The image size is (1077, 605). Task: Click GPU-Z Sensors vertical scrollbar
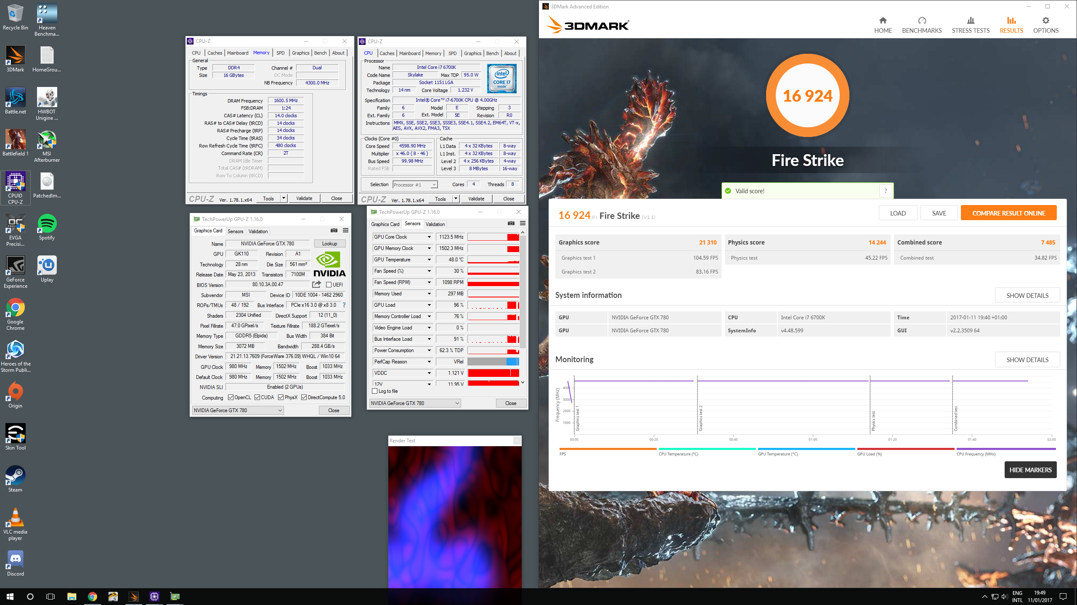523,292
